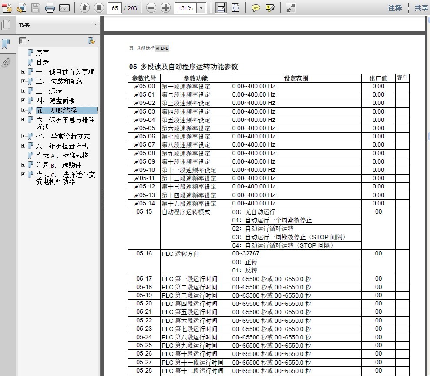Expand the 一、使用前有关事项 bookmark
430x376 pixels.
tap(24, 72)
